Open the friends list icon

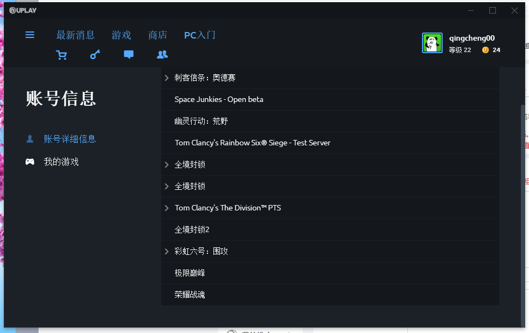(162, 55)
